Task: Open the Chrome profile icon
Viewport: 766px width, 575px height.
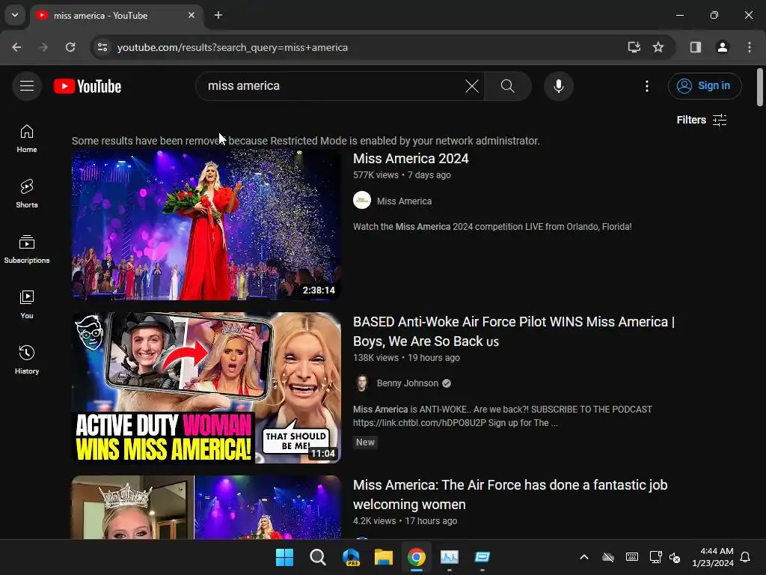Action: click(x=722, y=47)
